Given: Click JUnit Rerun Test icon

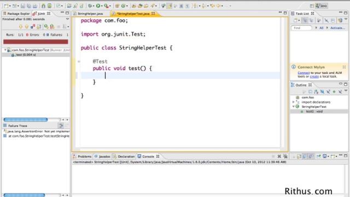Looking at the screenshot, I should [x=46, y=27].
